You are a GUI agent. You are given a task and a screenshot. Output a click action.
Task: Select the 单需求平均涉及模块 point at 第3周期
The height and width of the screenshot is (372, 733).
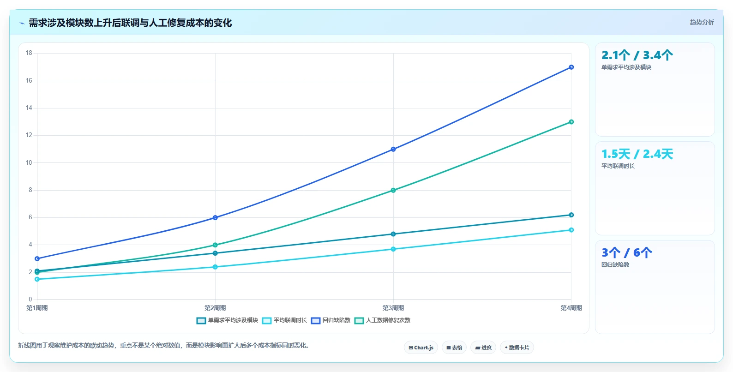click(393, 234)
